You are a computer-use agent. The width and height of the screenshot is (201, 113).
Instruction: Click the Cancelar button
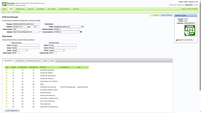point(155,15)
